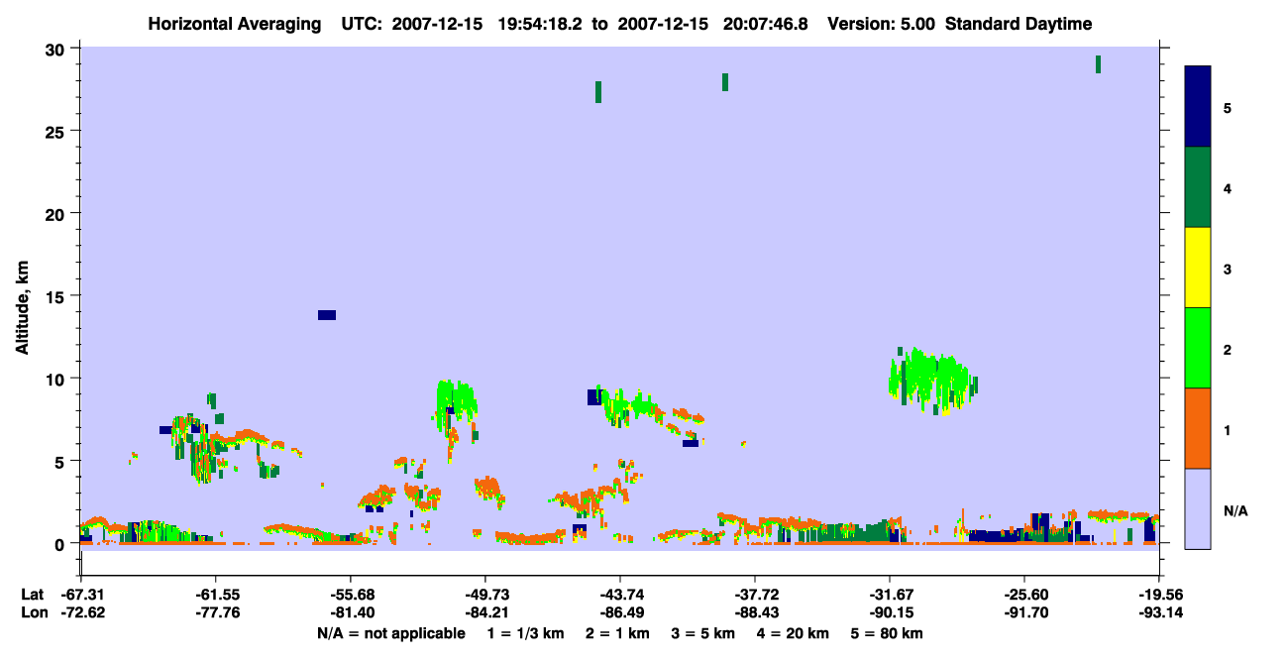Click the dark blue block near 14 km altitude
The height and width of the screenshot is (661, 1288).
point(327,315)
